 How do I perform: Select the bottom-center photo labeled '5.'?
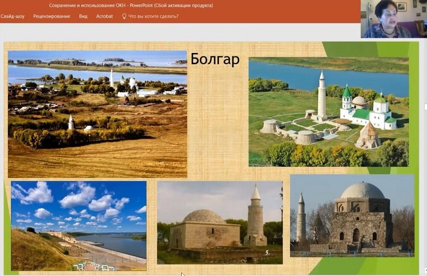pos(219,222)
